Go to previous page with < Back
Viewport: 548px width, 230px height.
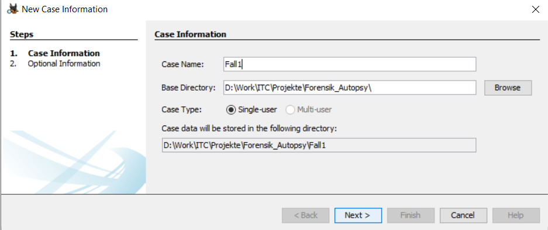point(305,215)
